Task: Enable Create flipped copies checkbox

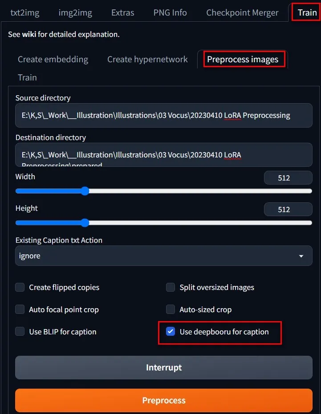Action: tap(20, 287)
